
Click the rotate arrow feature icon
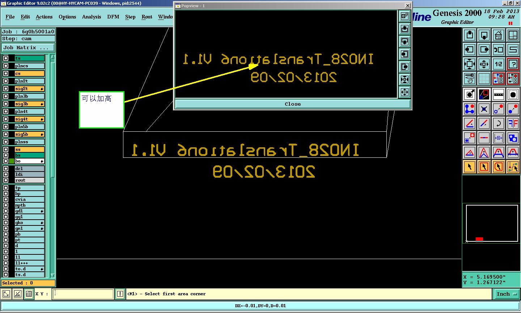tap(499, 123)
